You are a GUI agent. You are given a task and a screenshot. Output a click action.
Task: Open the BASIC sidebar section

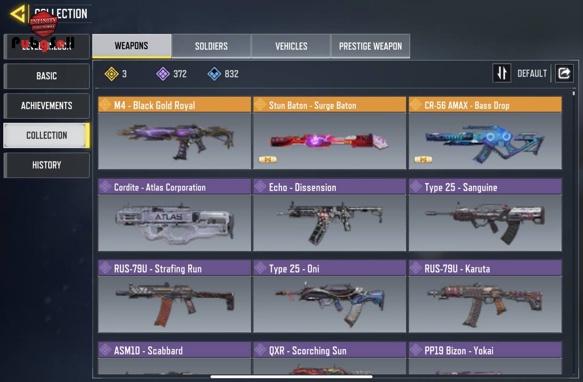46,76
